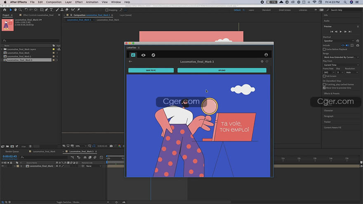363x204 pixels.
Task: Switch to the Render Queue tab
Action: point(12,152)
